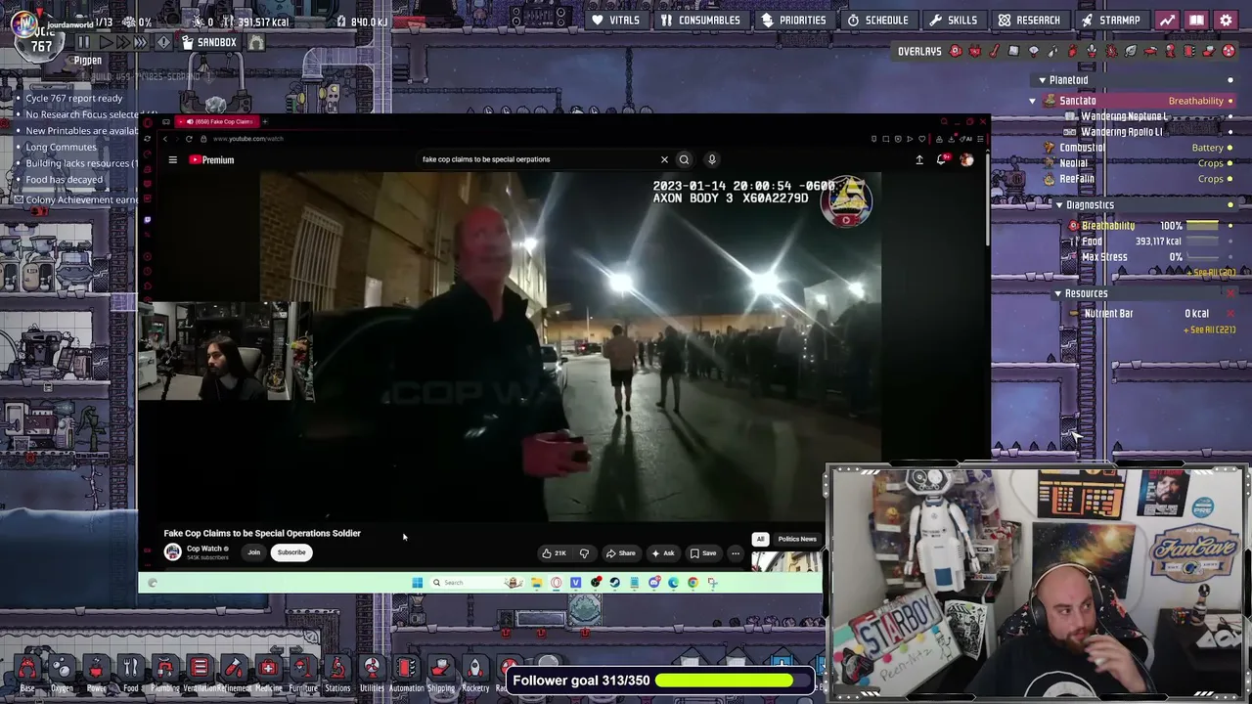This screenshot has width=1252, height=704.
Task: Set game speed to fastest (triple arrow)
Action: tap(142, 42)
